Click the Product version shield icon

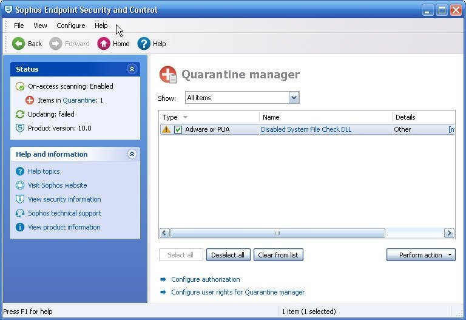20,128
